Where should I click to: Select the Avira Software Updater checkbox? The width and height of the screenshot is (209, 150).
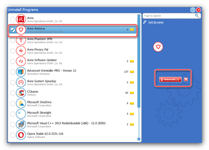coord(13,61)
